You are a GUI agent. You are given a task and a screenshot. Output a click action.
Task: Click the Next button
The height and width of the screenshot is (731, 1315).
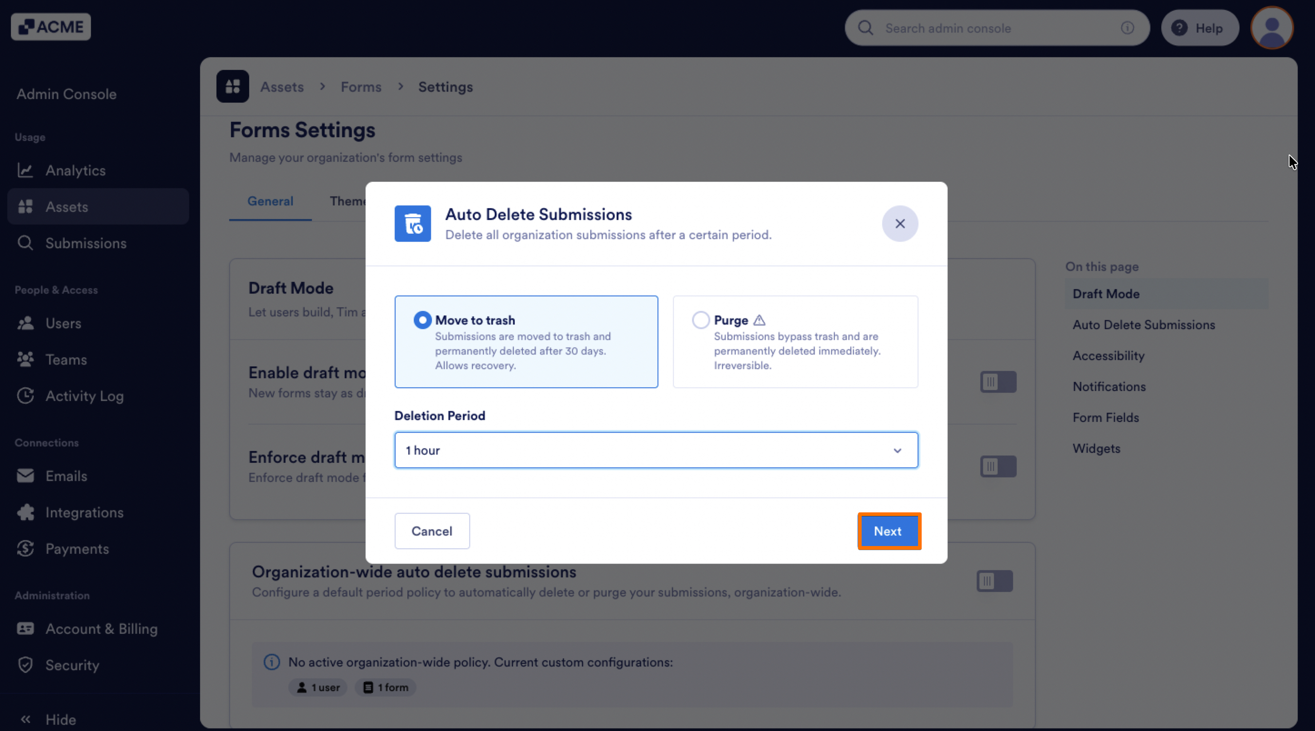coord(889,531)
